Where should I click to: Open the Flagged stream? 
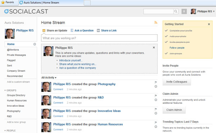point(11,60)
